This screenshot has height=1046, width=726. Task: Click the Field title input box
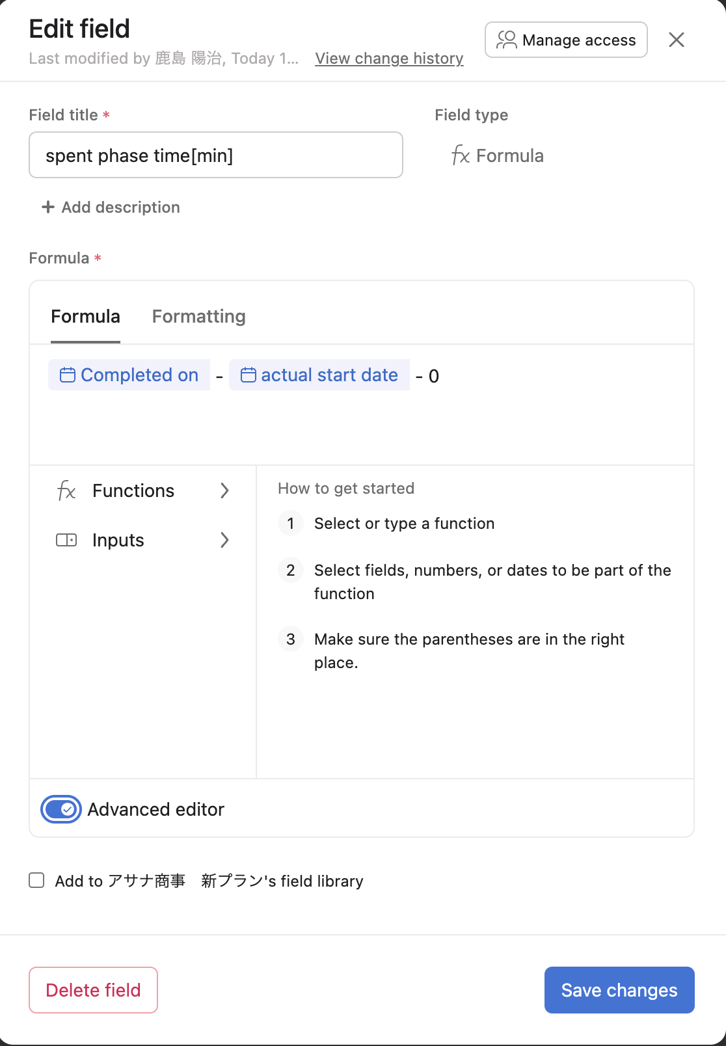tap(216, 155)
